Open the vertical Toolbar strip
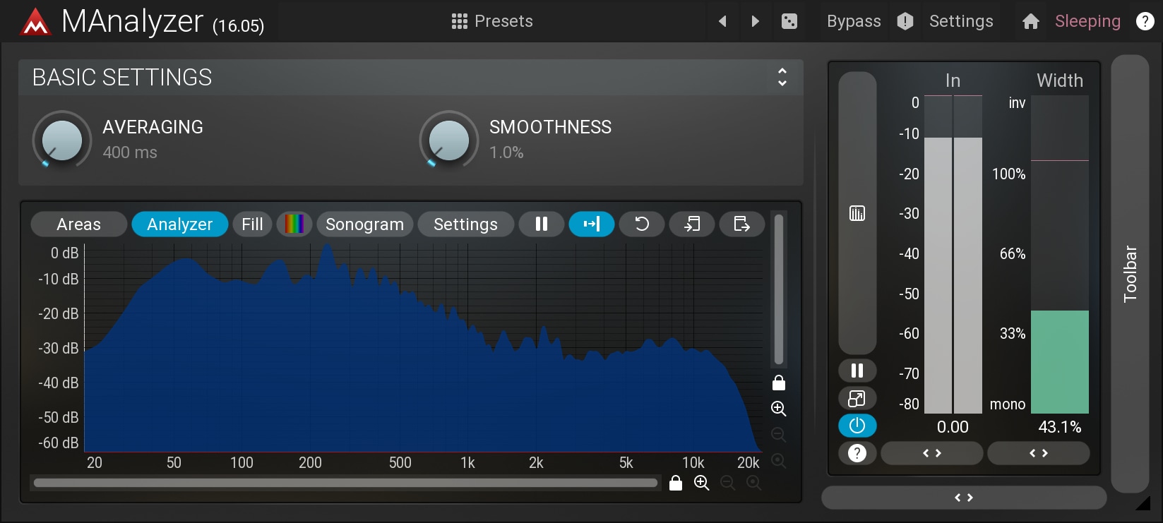Viewport: 1163px width, 523px height. (1130, 274)
